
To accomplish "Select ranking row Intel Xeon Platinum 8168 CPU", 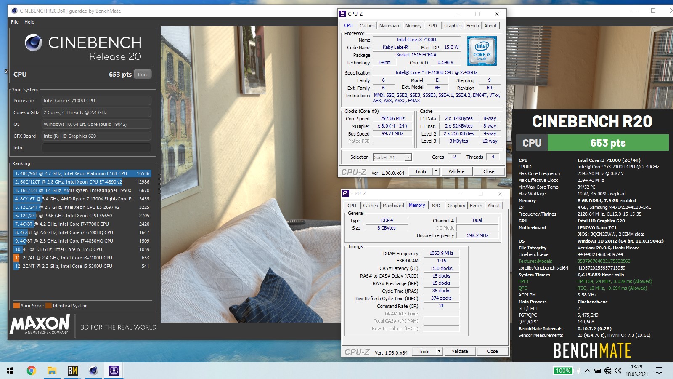I will point(82,173).
